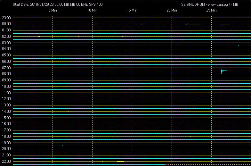Click the 08:00 hour label

(x=6, y=74)
